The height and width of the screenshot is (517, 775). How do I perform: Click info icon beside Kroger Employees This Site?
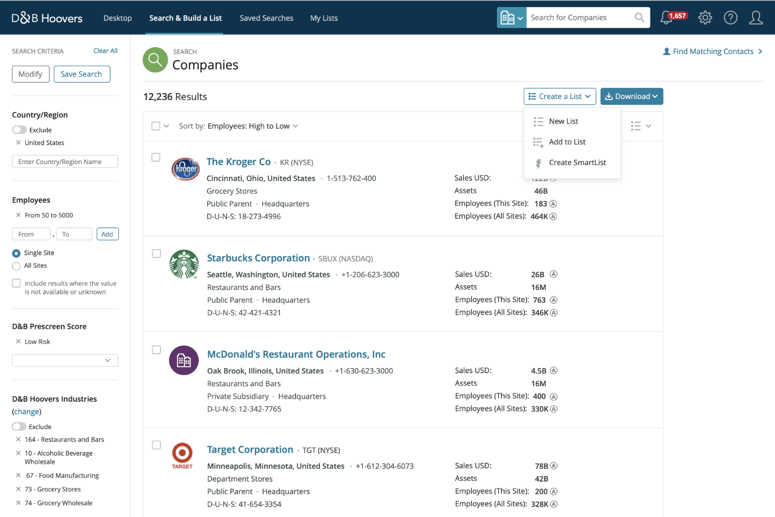[x=553, y=204]
